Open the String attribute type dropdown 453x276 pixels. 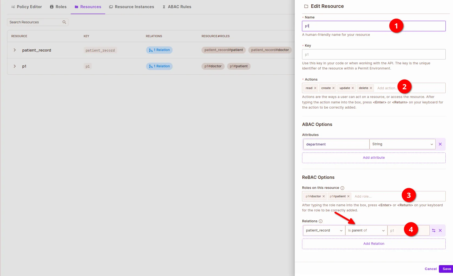(x=402, y=144)
